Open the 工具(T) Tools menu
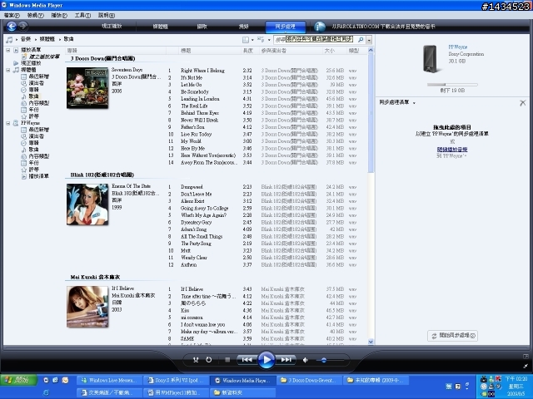This screenshot has width=533, height=399. [x=82, y=15]
